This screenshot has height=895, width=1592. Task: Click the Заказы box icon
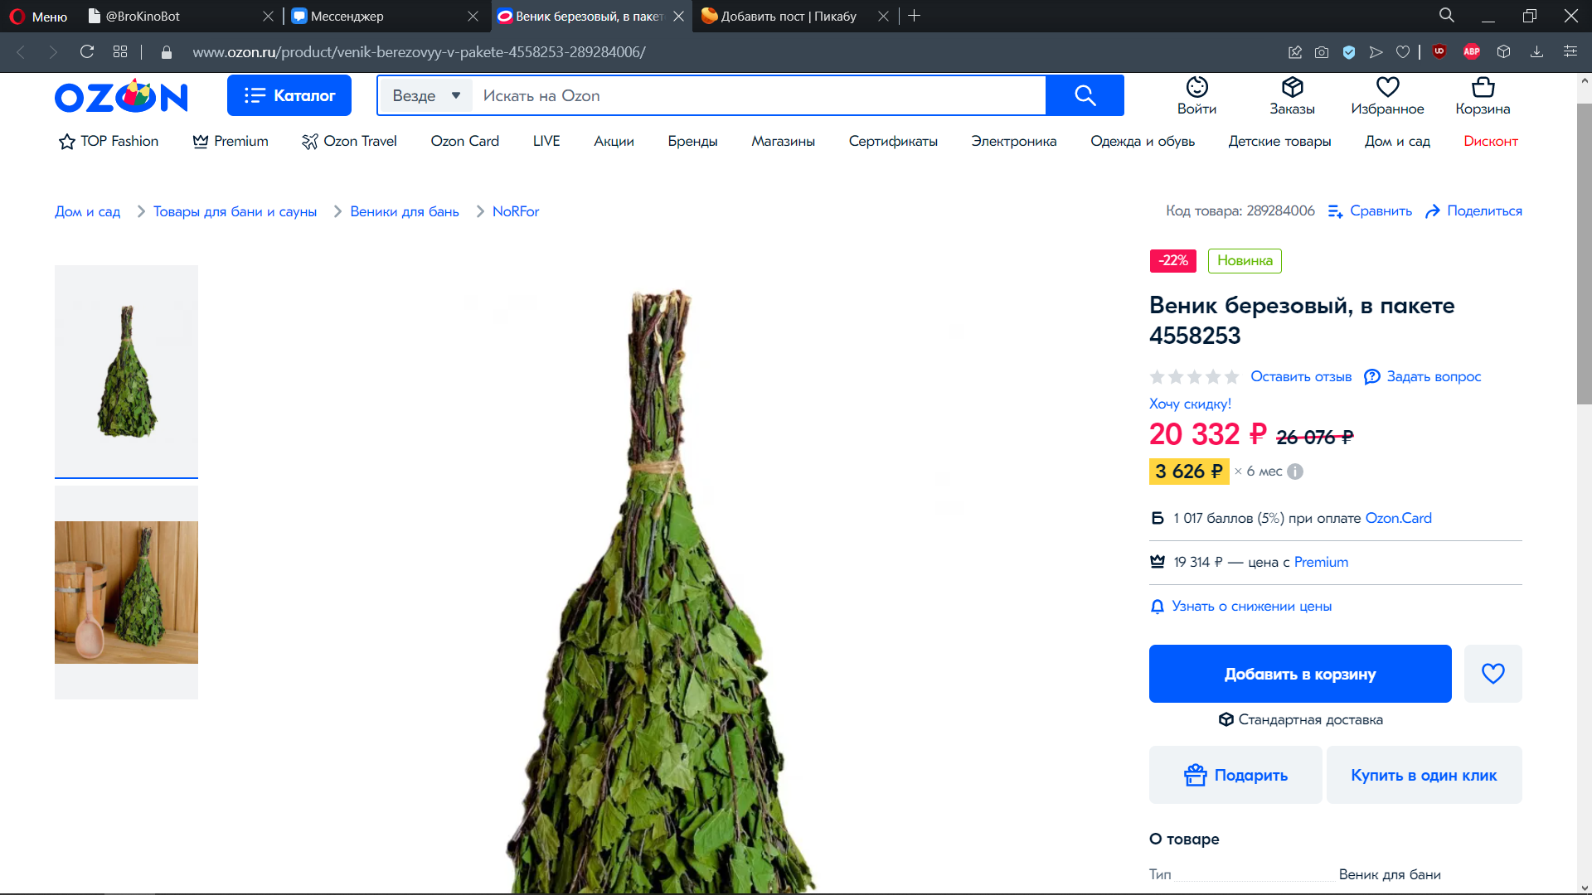click(x=1292, y=87)
